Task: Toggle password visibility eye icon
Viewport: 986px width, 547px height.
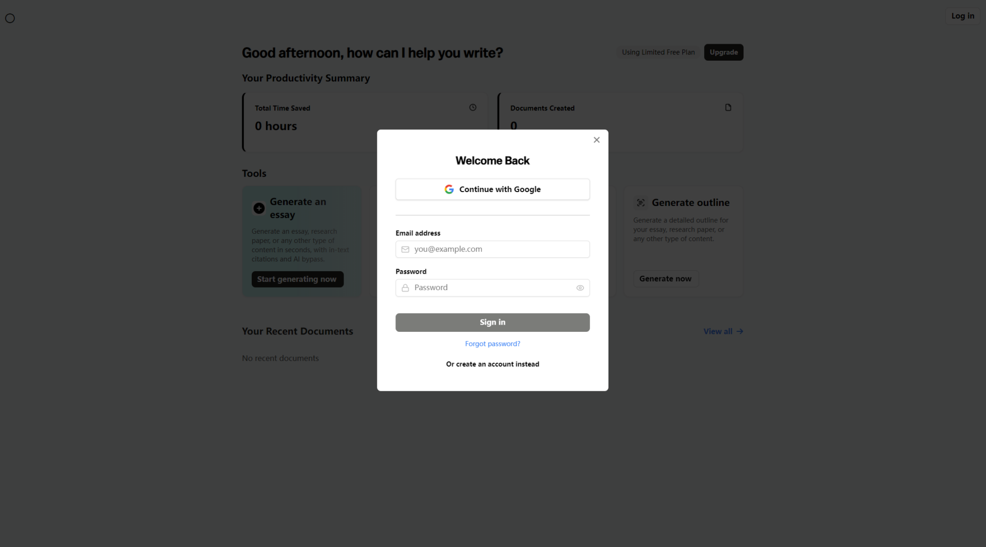Action: [x=580, y=288]
